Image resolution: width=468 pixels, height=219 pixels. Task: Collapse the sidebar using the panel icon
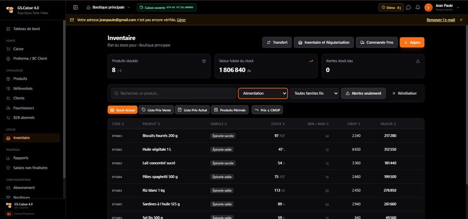click(x=76, y=7)
